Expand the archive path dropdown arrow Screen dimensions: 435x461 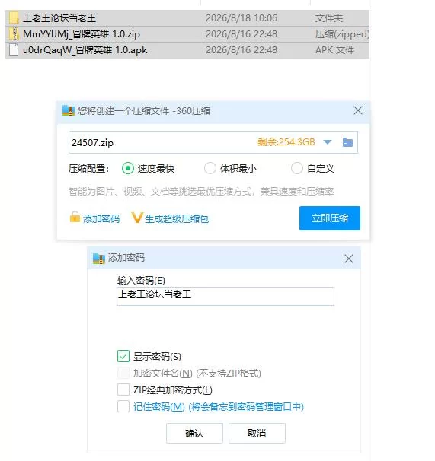(x=328, y=142)
